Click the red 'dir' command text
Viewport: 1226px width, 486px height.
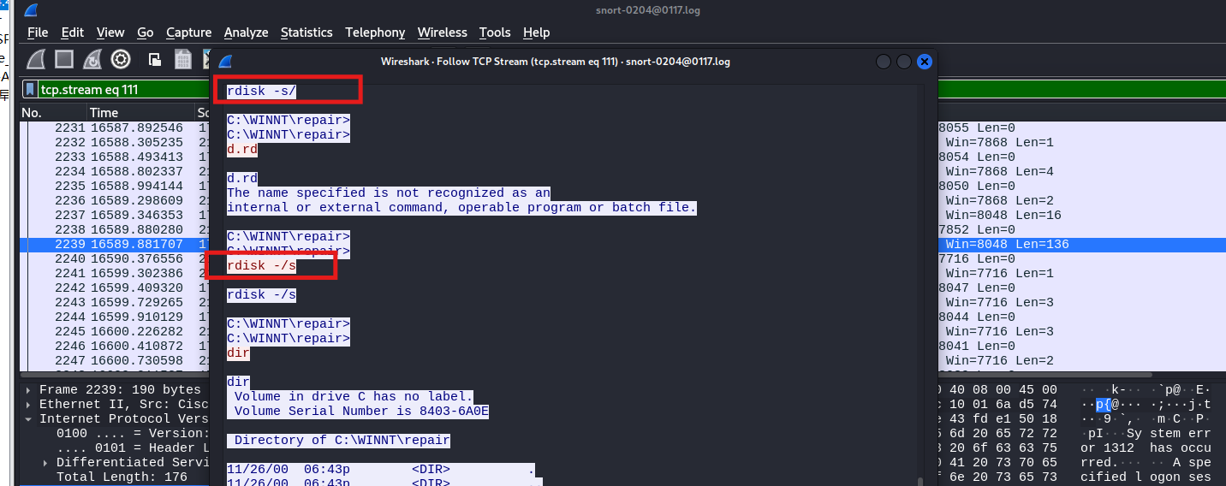pyautogui.click(x=238, y=353)
